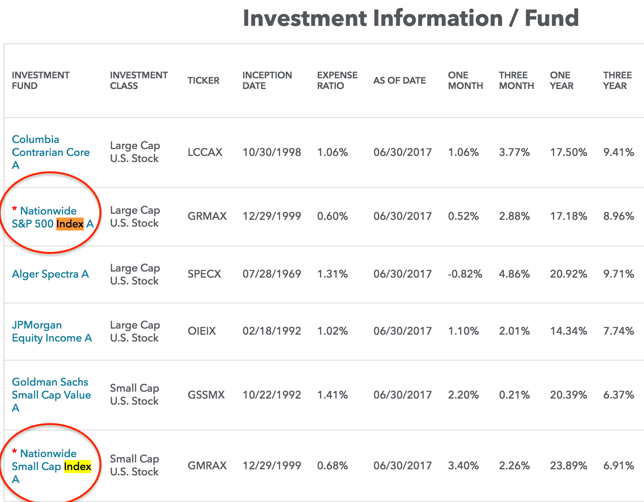Image resolution: width=644 pixels, height=502 pixels.
Task: Click the Three Year column header
Action: coord(617,80)
